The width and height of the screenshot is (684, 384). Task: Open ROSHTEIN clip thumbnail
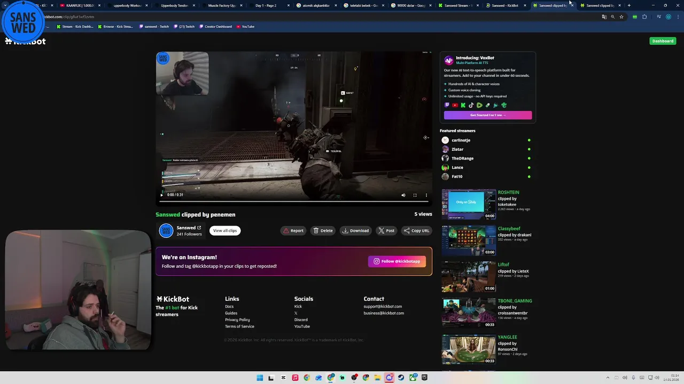pos(469,204)
